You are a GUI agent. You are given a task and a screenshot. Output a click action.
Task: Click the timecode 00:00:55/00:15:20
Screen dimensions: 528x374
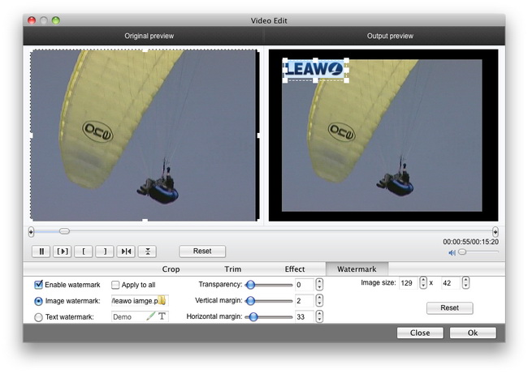tap(471, 242)
